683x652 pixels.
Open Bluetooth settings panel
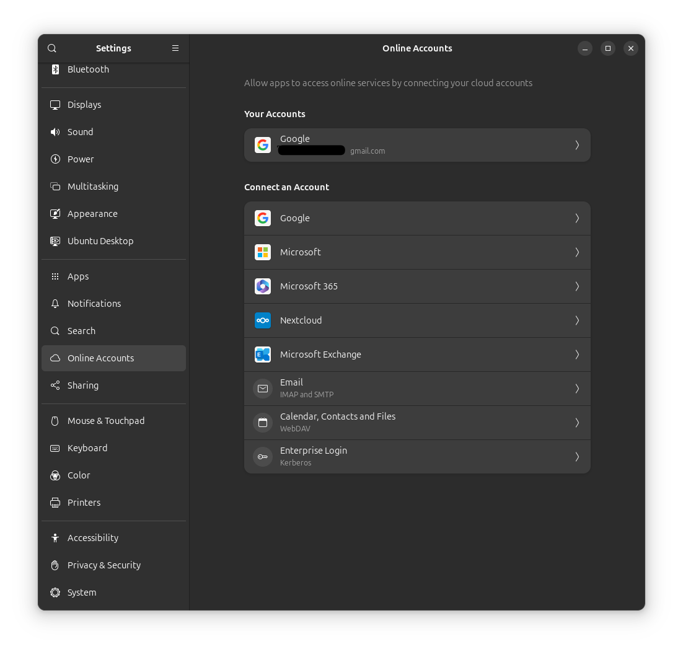tap(113, 69)
